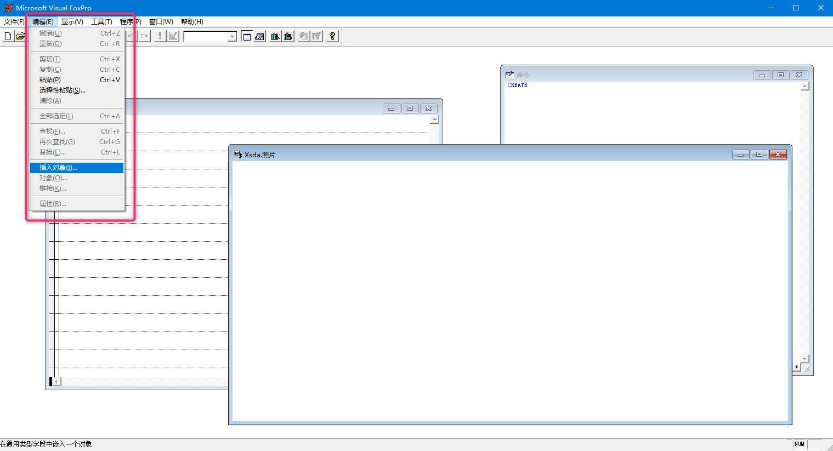Open the 窗口(W) menu
Screen dimensions: 833x451
click(161, 22)
